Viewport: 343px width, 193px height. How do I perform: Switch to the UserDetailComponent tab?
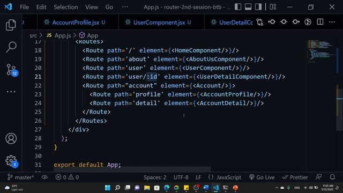(232, 23)
